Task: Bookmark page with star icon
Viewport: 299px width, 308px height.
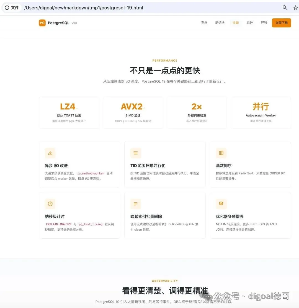Action: [x=295, y=8]
